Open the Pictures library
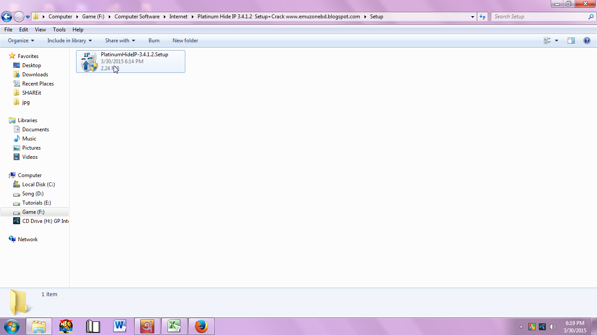This screenshot has width=597, height=335. click(31, 148)
